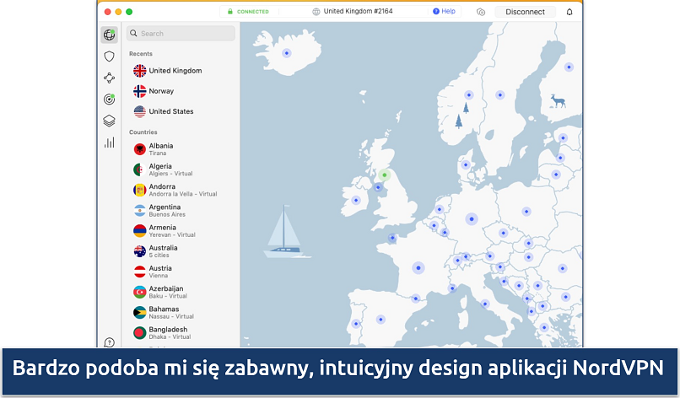680x398 pixels.
Task: Click the green connected UK map pin
Action: (x=384, y=175)
